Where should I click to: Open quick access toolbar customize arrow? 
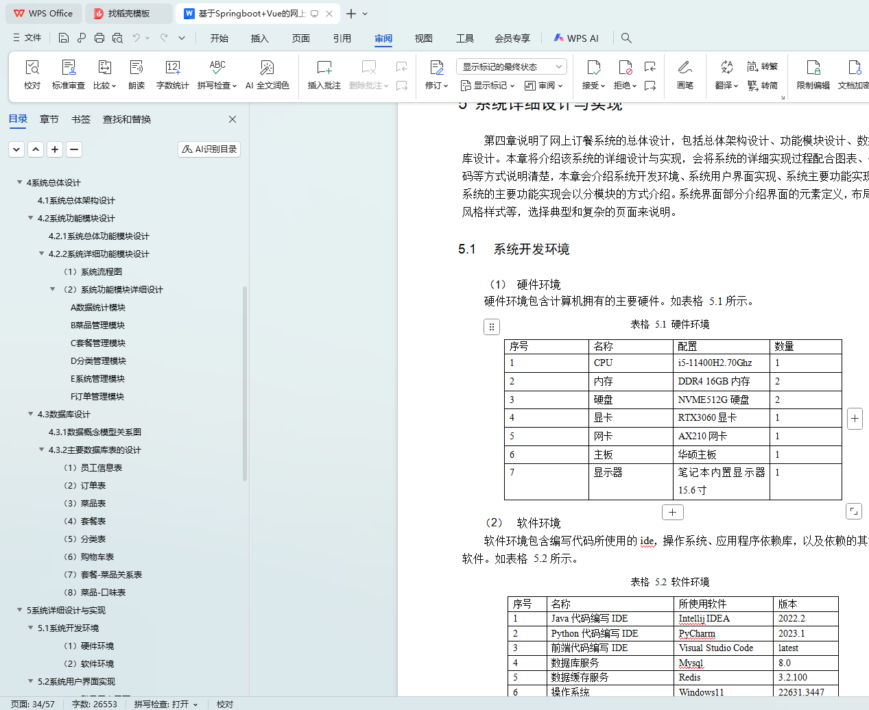coord(182,38)
